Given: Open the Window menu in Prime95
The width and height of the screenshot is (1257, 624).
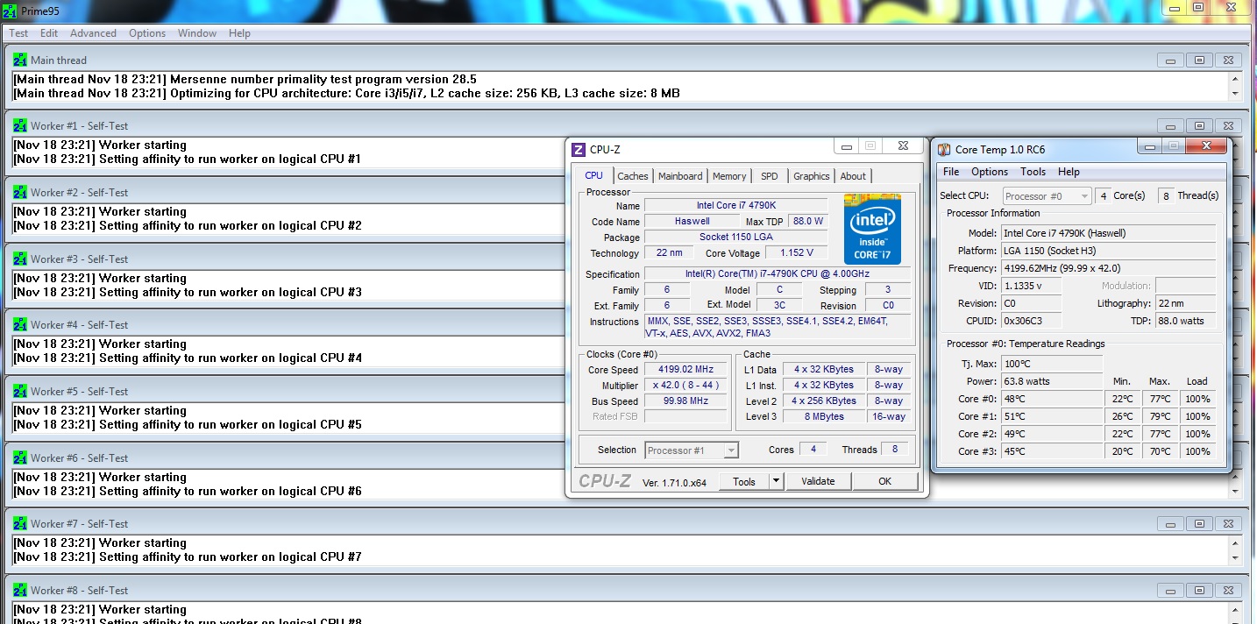Looking at the screenshot, I should coord(197,33).
